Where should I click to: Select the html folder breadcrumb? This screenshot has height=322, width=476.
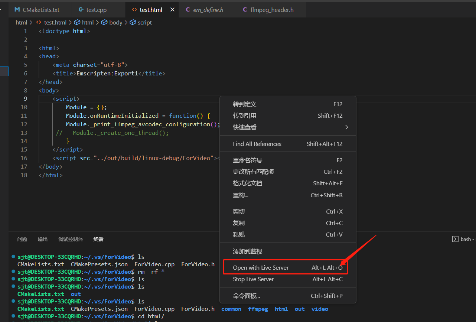coord(21,22)
